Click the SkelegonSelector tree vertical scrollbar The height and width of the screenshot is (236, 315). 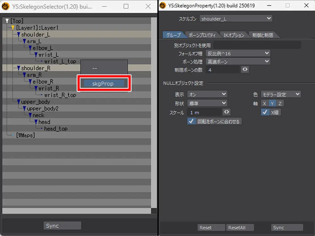154,113
